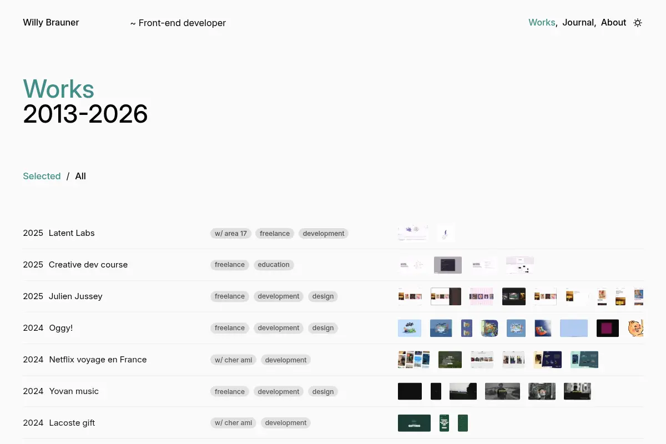Click Latent Labs 'development' tag

324,234
